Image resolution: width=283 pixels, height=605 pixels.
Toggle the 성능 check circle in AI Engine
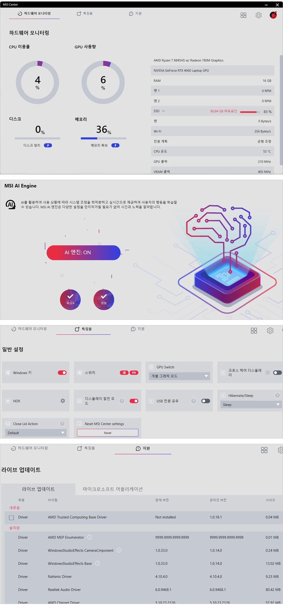pos(104,300)
